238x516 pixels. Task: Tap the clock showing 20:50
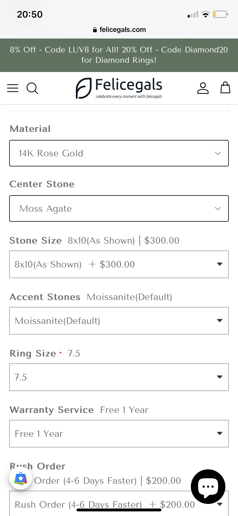click(30, 14)
